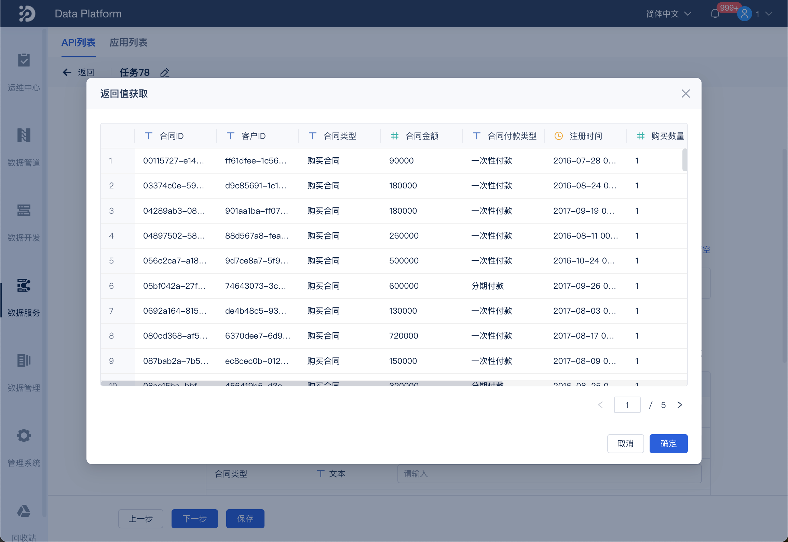Click the Data Platform logo icon
This screenshot has height=542, width=788.
[27, 14]
